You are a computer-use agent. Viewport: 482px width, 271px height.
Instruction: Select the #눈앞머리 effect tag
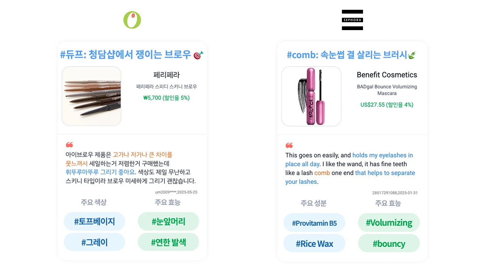(168, 221)
